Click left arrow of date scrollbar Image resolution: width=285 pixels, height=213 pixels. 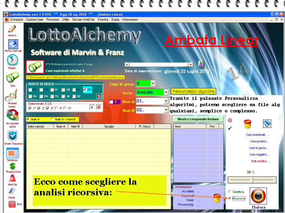coord(127,64)
